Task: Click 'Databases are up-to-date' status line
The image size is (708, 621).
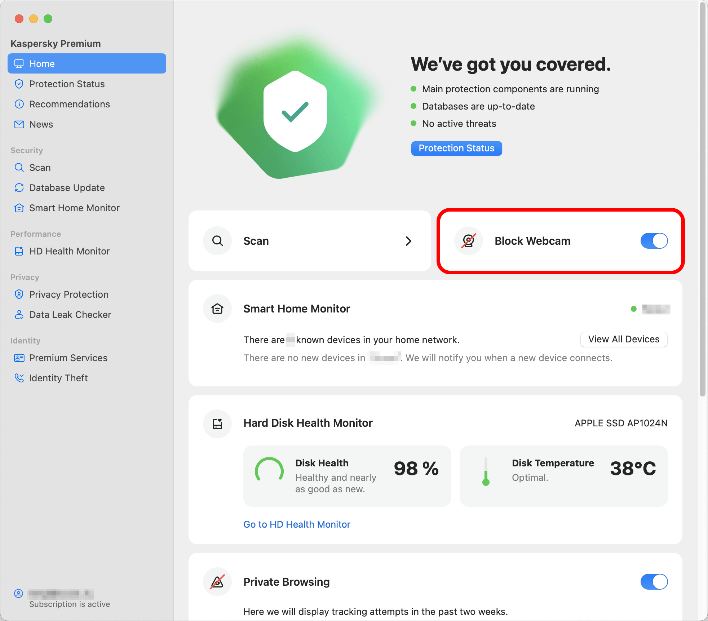Action: coord(478,106)
